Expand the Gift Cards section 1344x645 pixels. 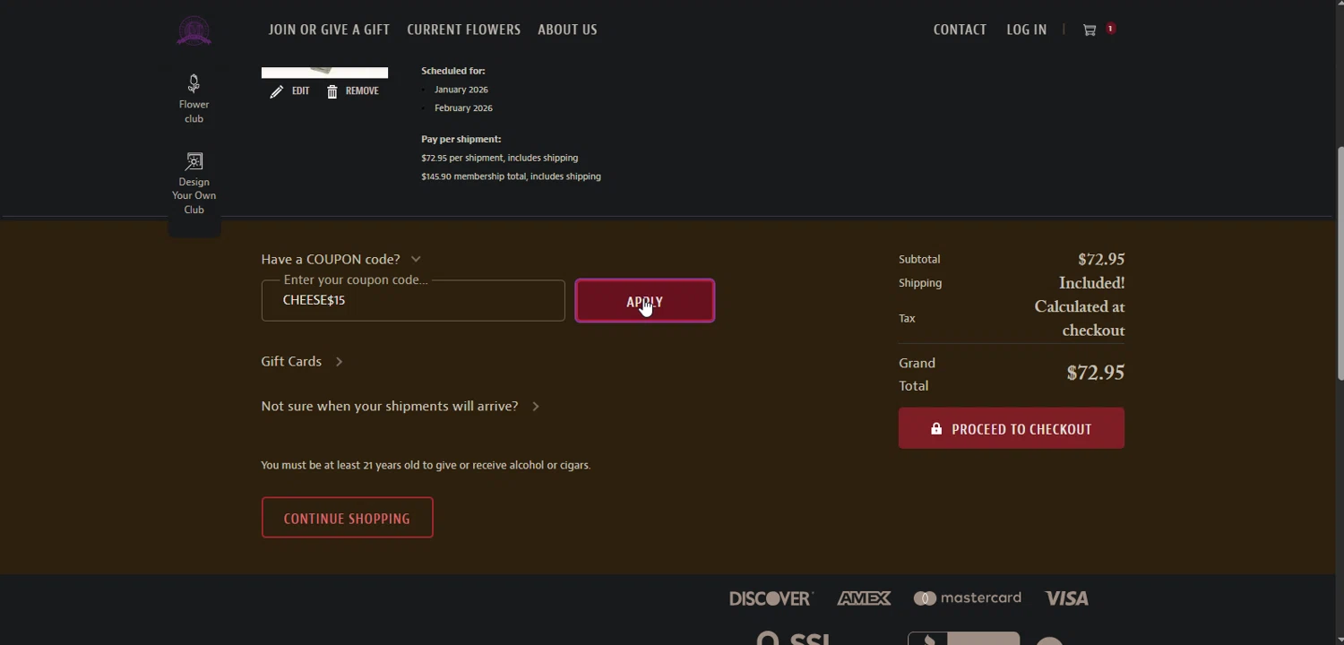click(302, 361)
